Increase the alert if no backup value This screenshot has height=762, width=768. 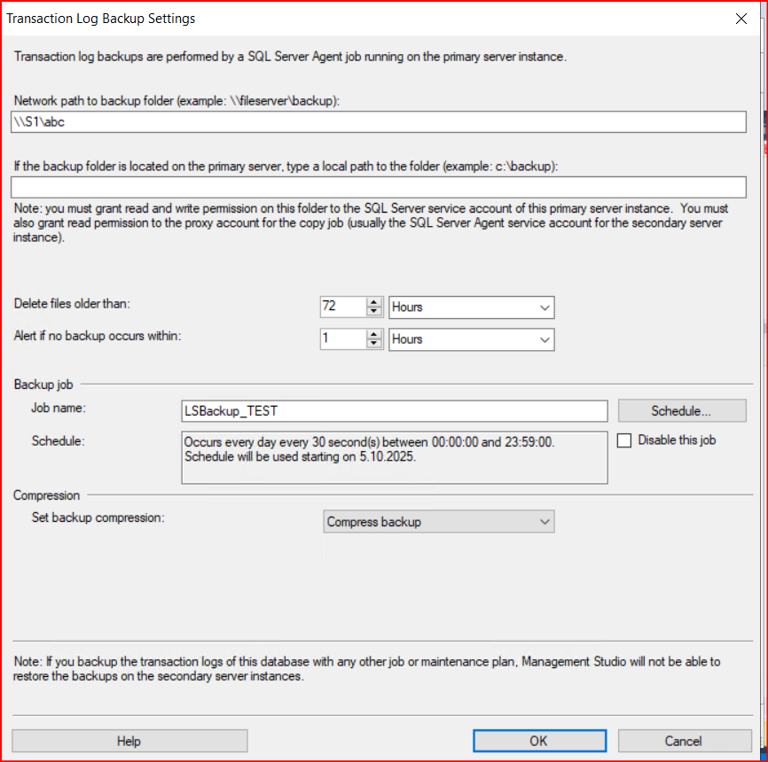pos(376,334)
